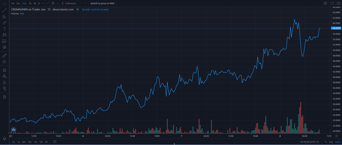Activate the zoom in tool

tap(4, 62)
